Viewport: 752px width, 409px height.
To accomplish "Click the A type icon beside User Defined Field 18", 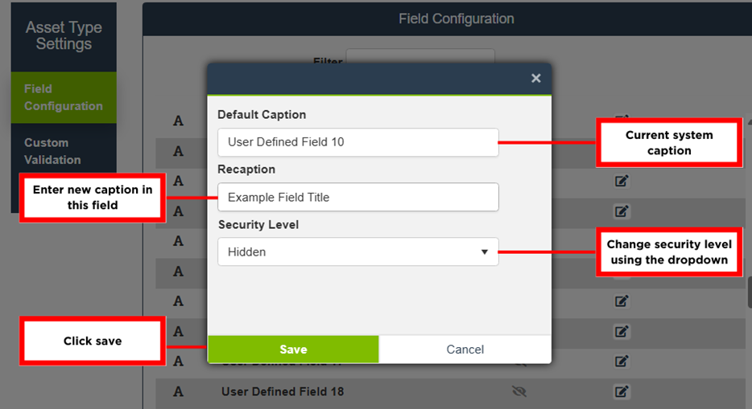I will pyautogui.click(x=179, y=392).
